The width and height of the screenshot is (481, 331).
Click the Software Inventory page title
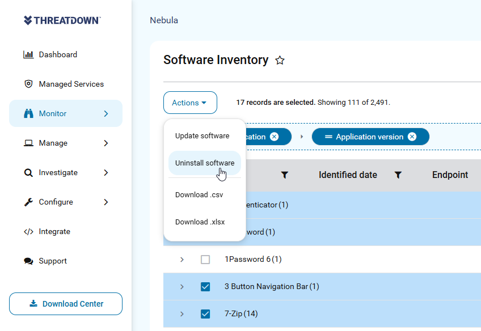(216, 60)
